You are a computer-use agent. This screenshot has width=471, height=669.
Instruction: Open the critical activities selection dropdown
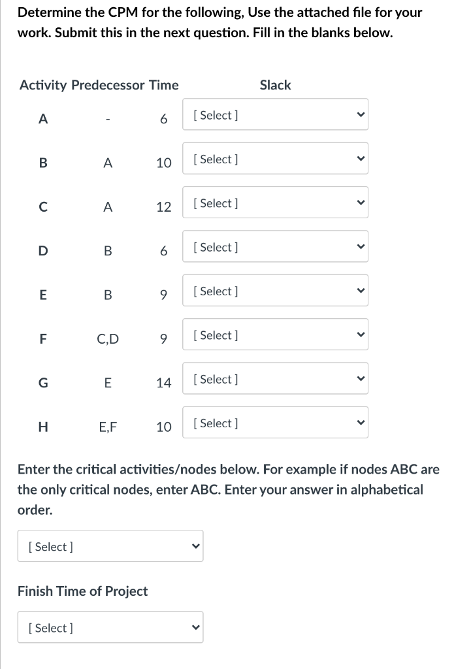click(x=110, y=546)
